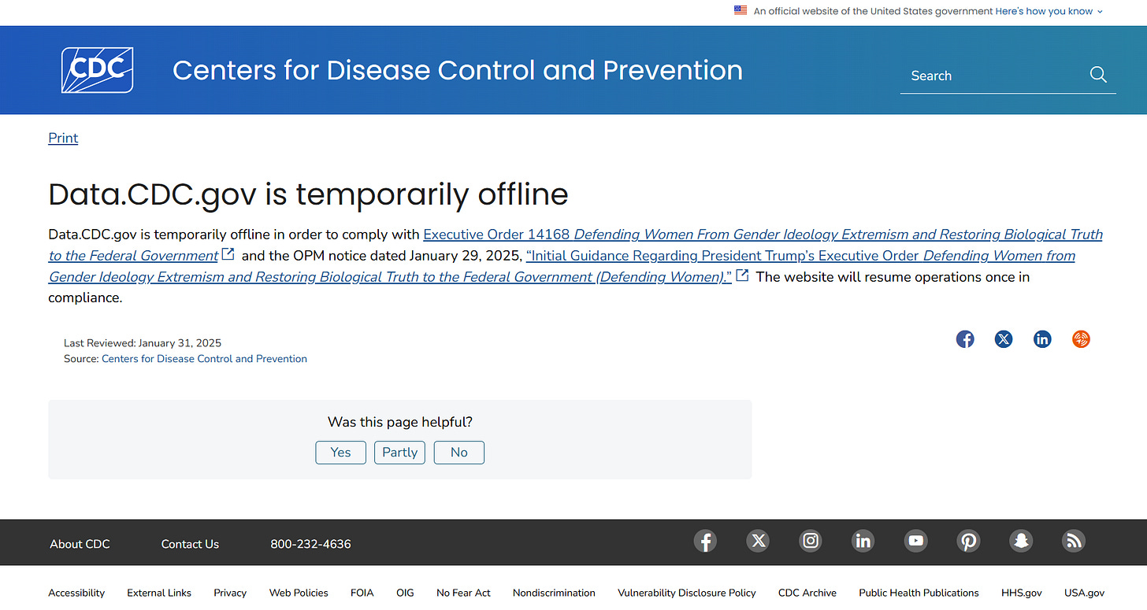The height and width of the screenshot is (610, 1147).
Task: Share page via LinkedIn icon beside Last Reviewed
Action: 1042,339
